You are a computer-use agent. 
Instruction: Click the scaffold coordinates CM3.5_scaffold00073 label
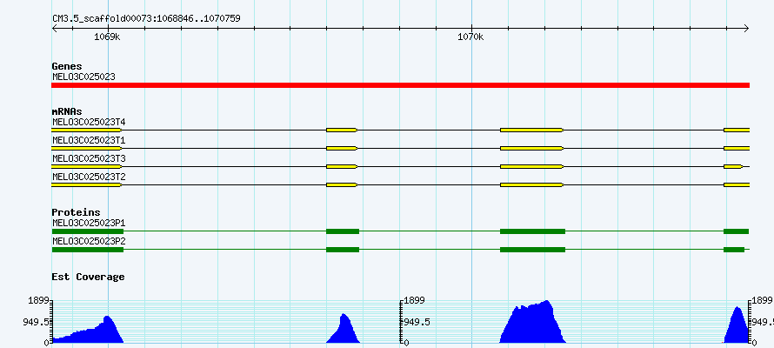click(146, 18)
